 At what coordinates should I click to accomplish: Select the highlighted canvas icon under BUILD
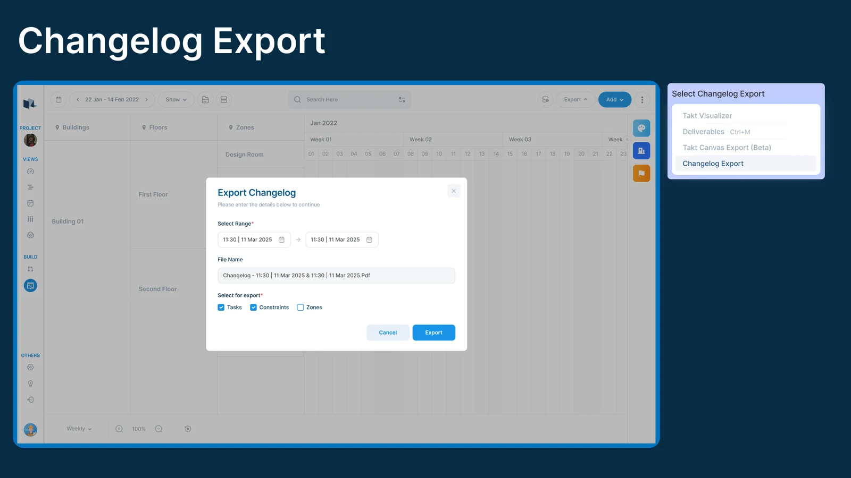(x=30, y=286)
